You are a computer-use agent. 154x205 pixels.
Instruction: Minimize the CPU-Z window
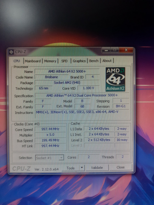click(x=106, y=50)
